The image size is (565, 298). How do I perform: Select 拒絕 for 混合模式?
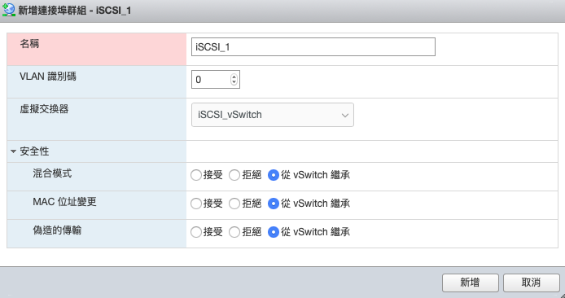pyautogui.click(x=234, y=176)
